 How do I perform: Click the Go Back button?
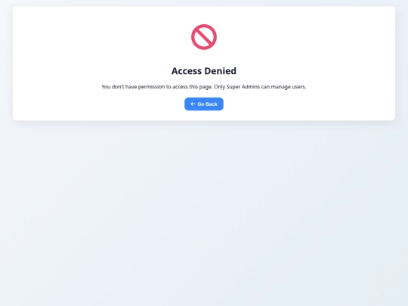point(204,104)
